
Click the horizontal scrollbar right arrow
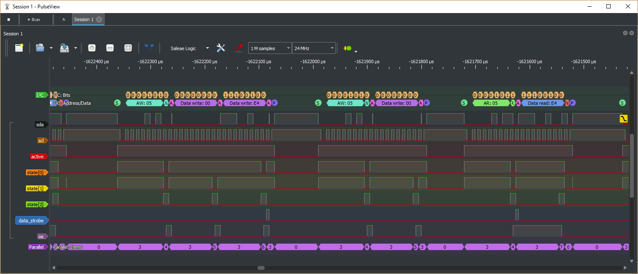(625, 268)
